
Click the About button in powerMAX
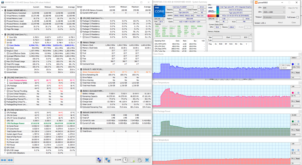[x=280, y=23]
